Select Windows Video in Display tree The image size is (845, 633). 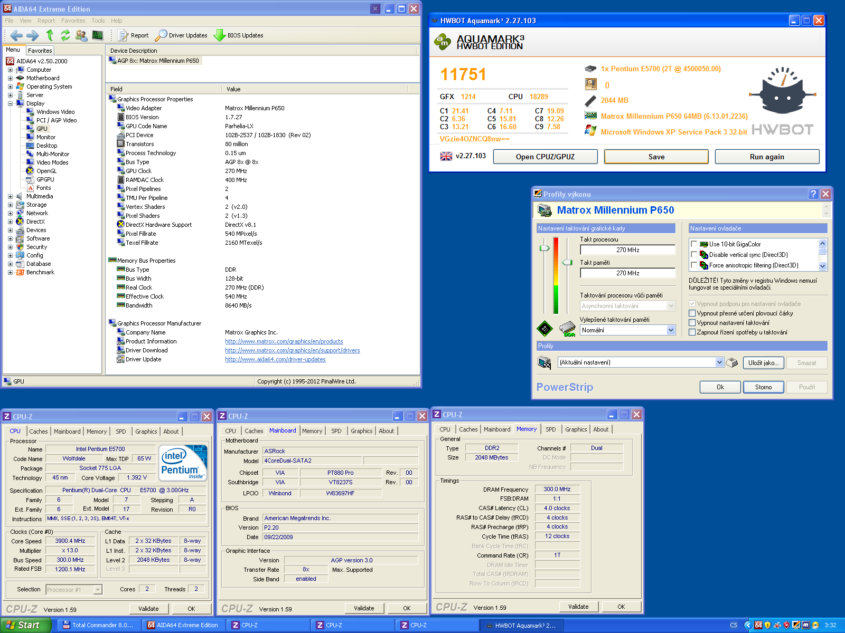pos(55,112)
